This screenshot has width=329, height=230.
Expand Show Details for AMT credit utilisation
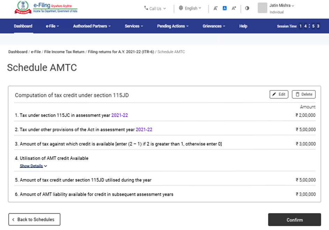[33, 166]
